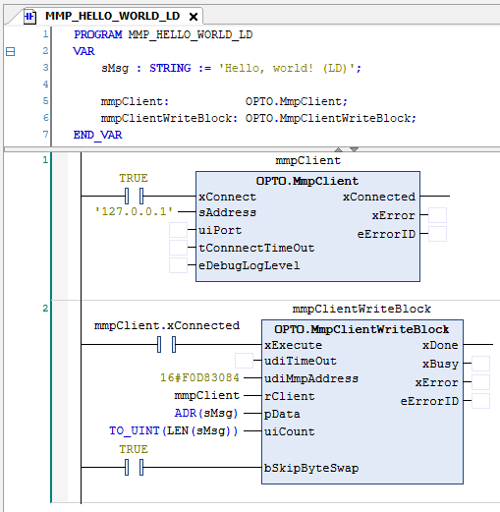Collapse the VAR declaration block

coord(11,52)
